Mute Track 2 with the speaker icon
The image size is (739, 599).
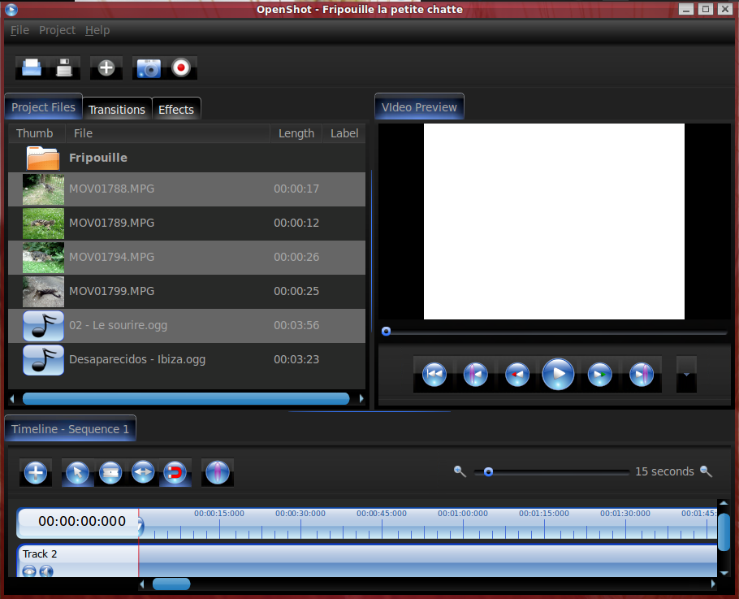tap(45, 571)
